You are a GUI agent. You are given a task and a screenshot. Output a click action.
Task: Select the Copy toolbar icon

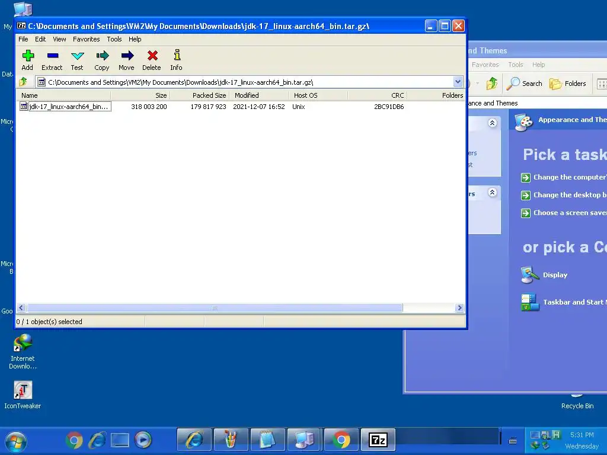coord(102,60)
